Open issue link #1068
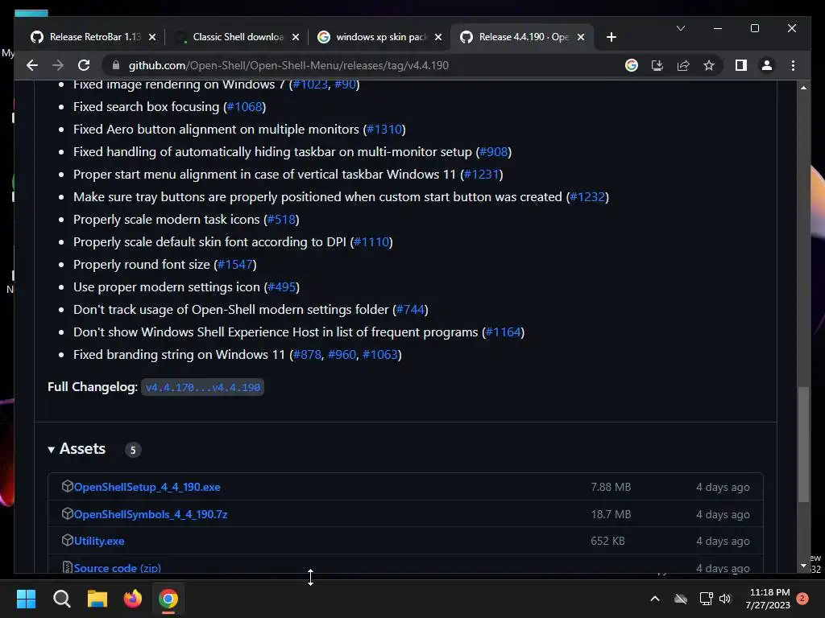825x618 pixels. point(244,107)
